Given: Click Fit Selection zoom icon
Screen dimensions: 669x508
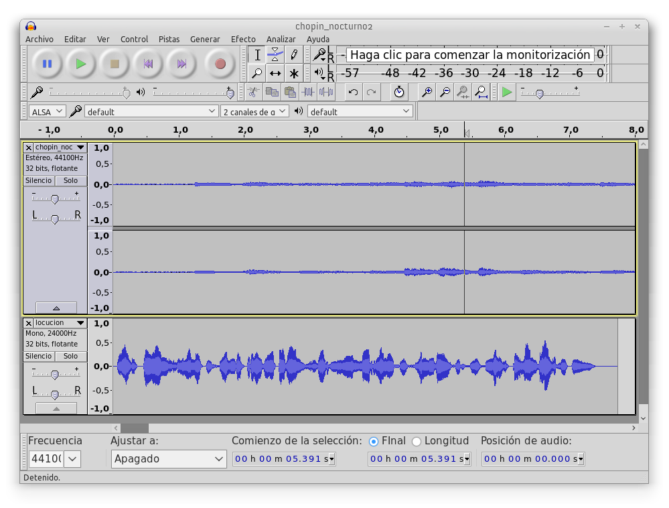Looking at the screenshot, I should [x=463, y=92].
